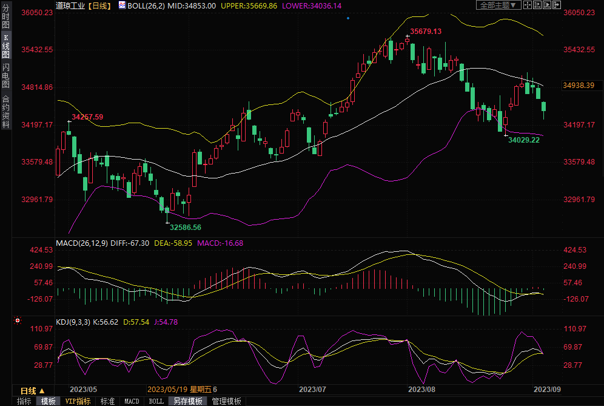This screenshot has height=406, width=604.
Task: Click the chart playback icon at top right
Action: coord(546,5)
